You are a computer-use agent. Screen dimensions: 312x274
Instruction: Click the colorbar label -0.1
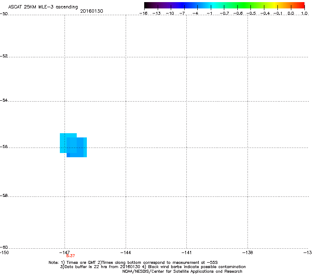278,13
